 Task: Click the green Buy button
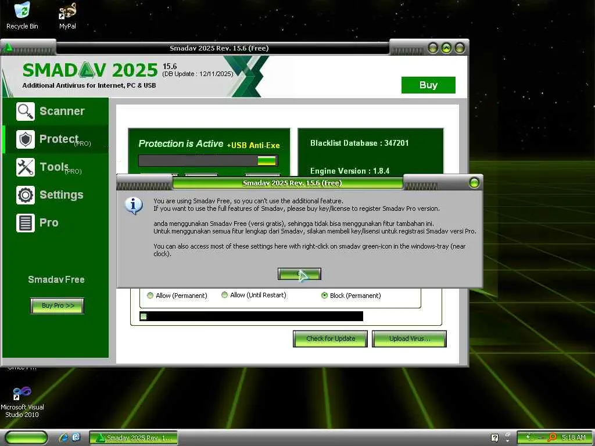(428, 85)
